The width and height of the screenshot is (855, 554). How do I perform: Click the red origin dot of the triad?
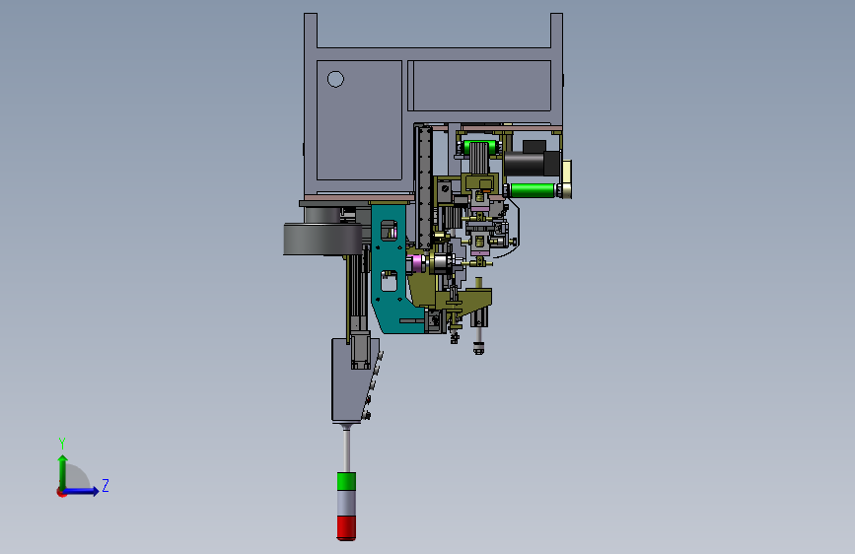tap(61, 492)
